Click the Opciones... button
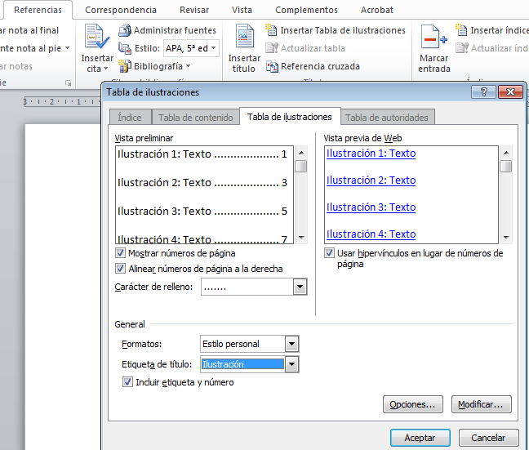This screenshot has height=450, width=529. click(412, 404)
